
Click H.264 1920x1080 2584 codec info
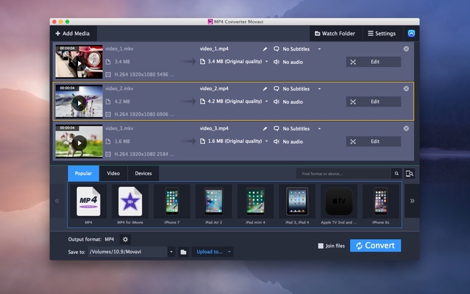pyautogui.click(x=144, y=154)
